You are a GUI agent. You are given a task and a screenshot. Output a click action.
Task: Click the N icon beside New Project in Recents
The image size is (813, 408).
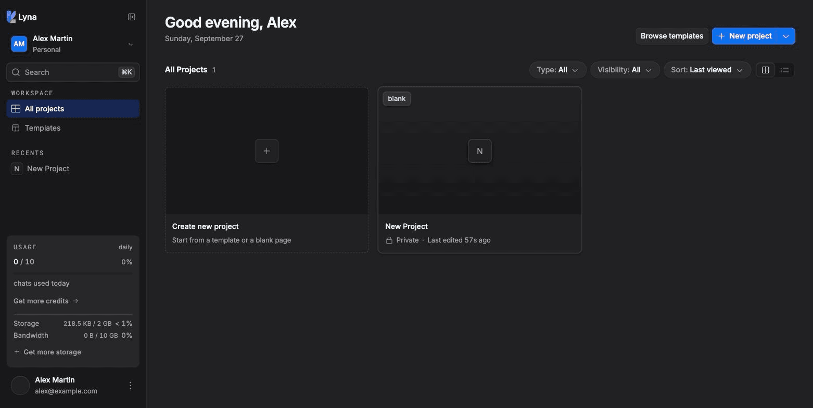tap(17, 169)
